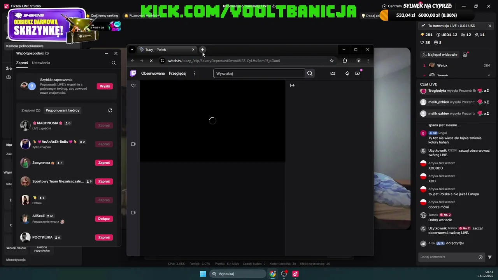Click the diamonds count 281
The image size is (498, 280).
426,35
